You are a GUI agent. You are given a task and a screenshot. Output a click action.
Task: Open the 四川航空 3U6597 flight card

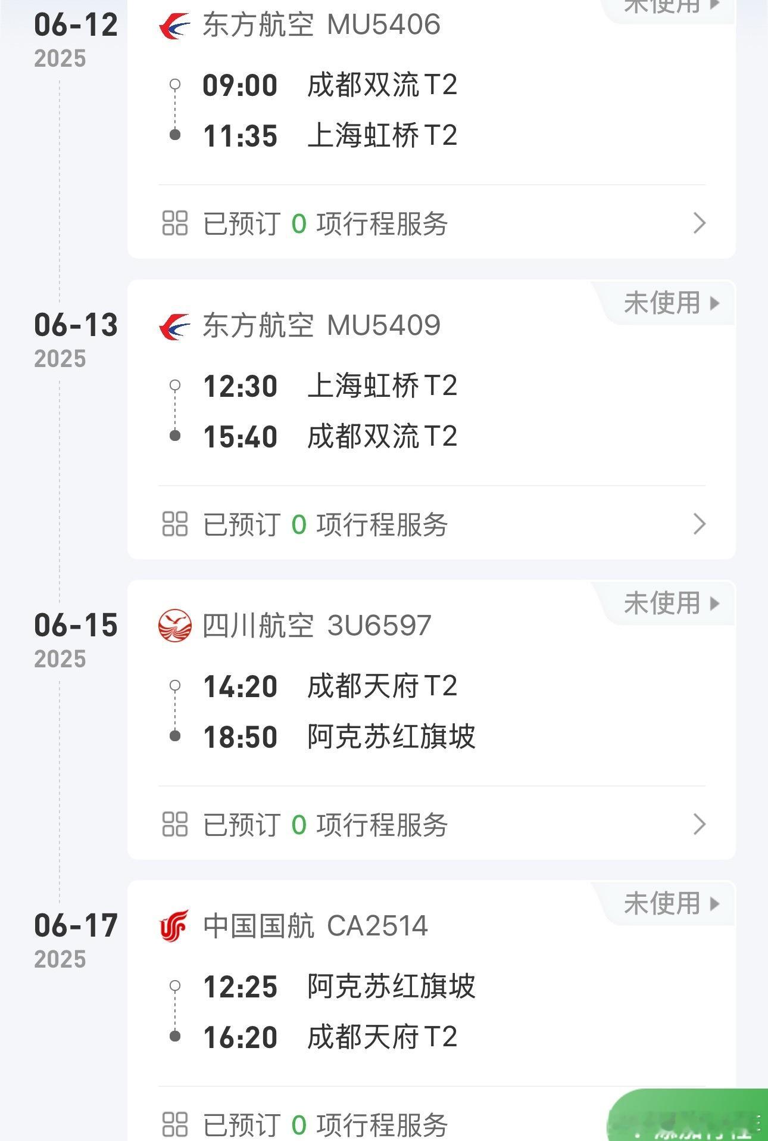tap(432, 720)
